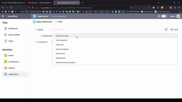Open the browser downloads icon
182x102 pixels.
[x=149, y=8]
